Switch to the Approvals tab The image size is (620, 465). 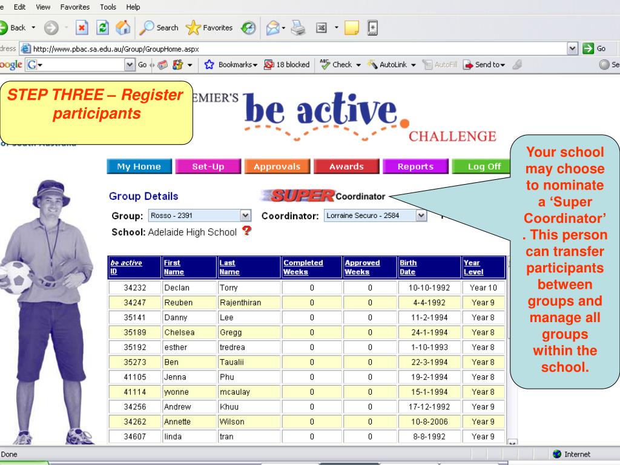[277, 167]
